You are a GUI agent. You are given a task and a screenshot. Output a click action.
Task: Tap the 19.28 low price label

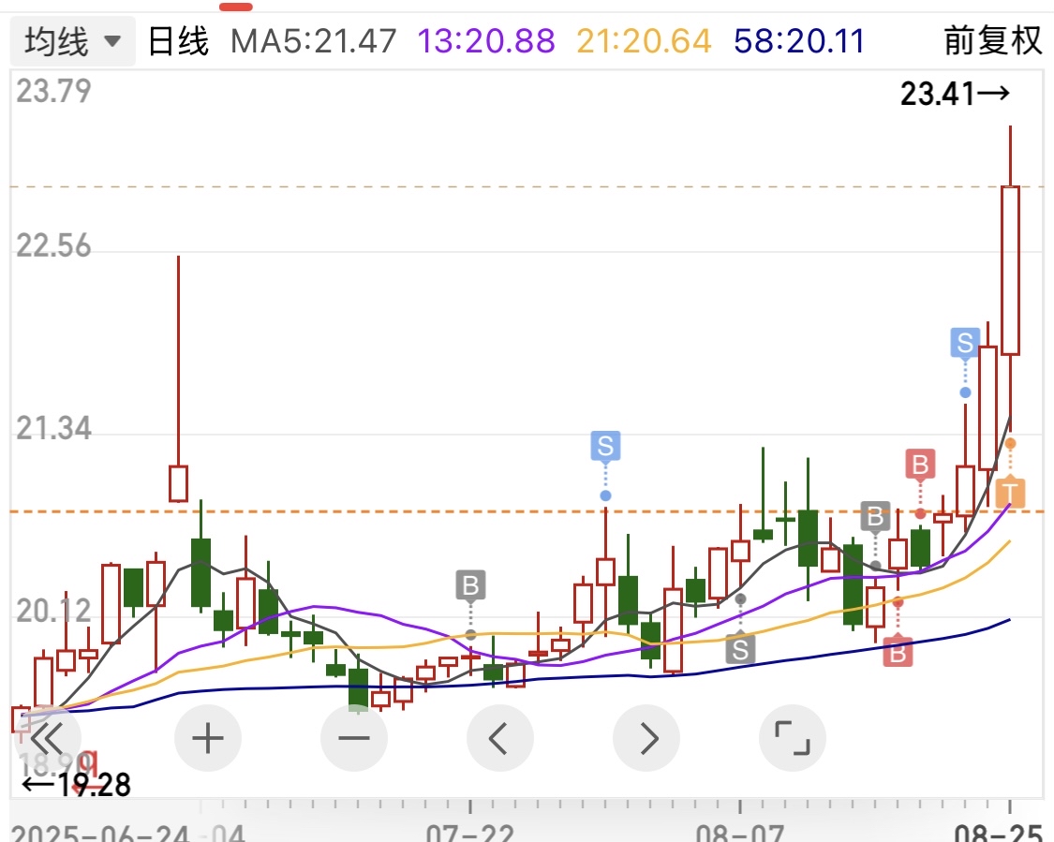[x=76, y=784]
